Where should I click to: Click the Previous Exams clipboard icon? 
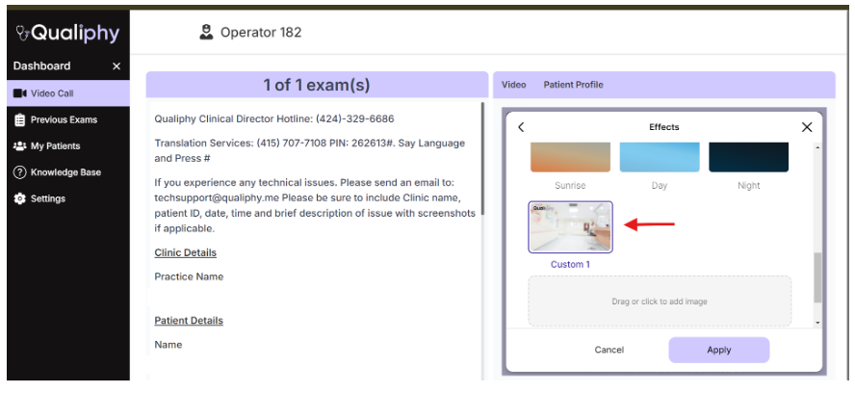click(x=19, y=120)
